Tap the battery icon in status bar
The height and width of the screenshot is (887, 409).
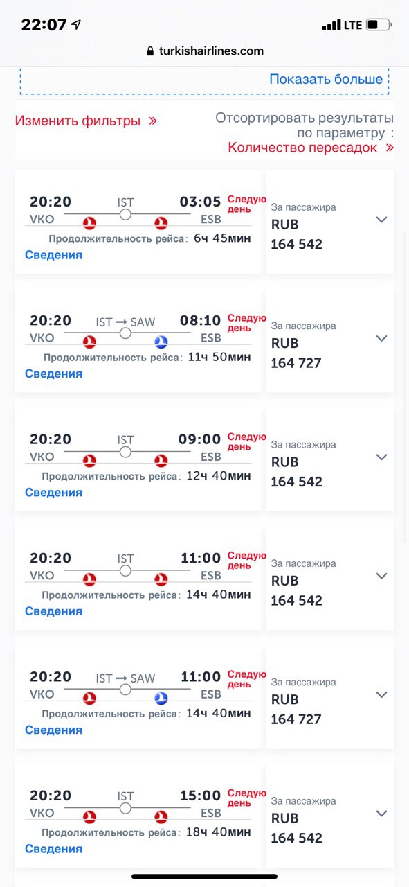379,25
